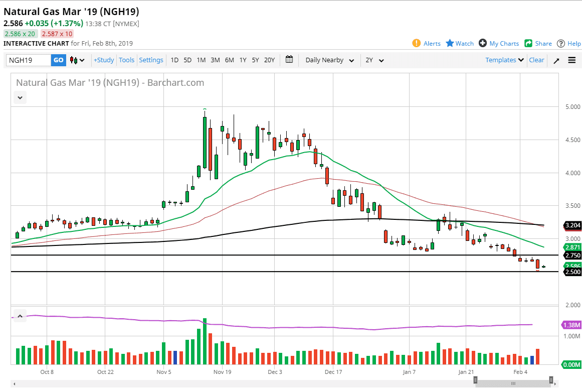This screenshot has width=582, height=391.
Task: Expand the Daily Nearby dropdown
Action: [x=330, y=60]
